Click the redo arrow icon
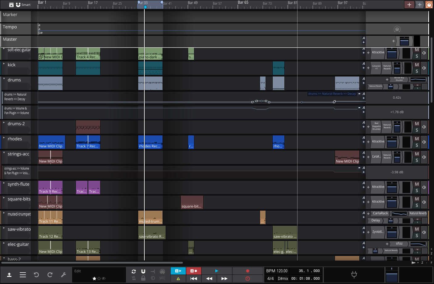 point(50,275)
